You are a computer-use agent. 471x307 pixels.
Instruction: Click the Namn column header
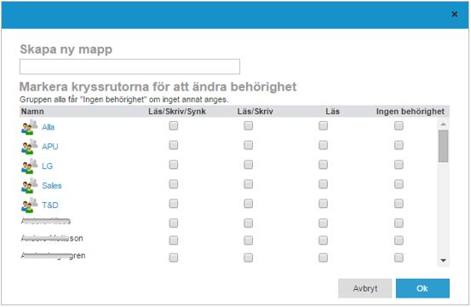click(32, 112)
